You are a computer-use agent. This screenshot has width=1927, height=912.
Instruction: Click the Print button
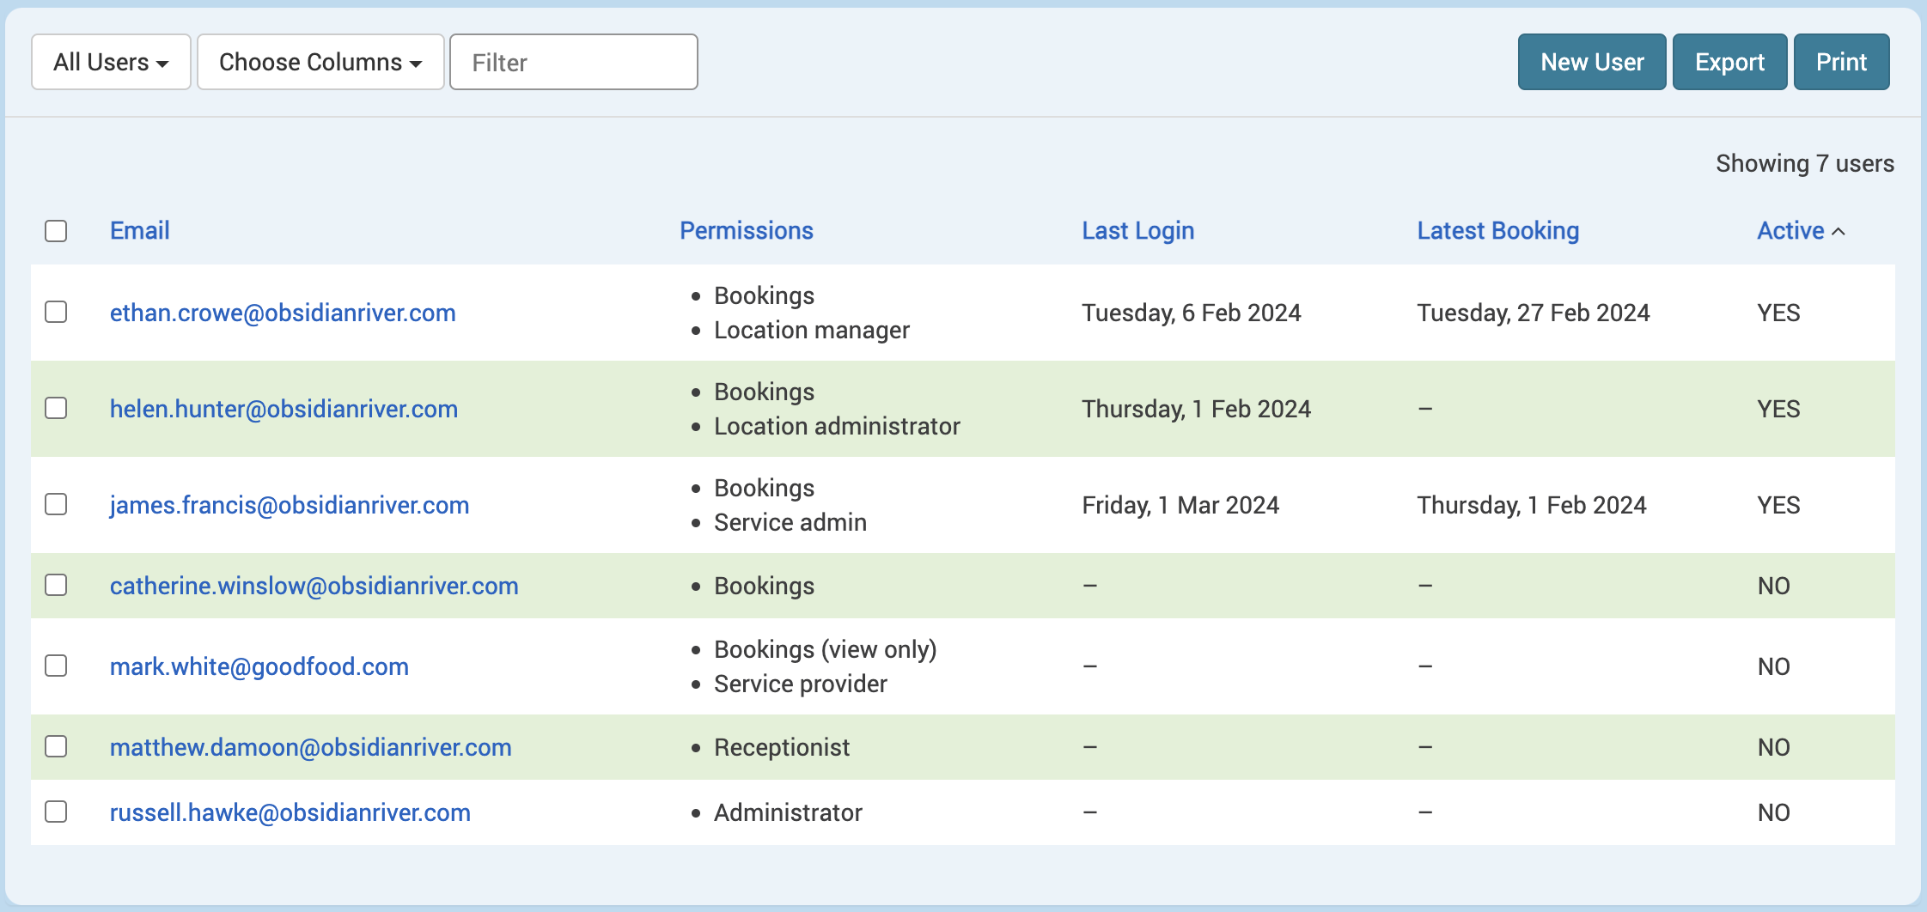click(x=1841, y=62)
